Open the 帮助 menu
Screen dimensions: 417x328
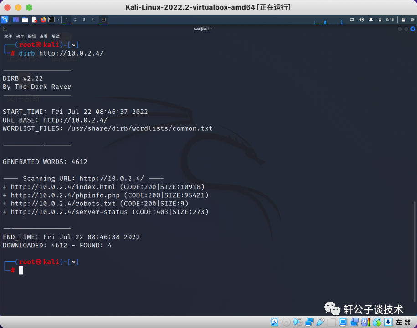click(55, 36)
